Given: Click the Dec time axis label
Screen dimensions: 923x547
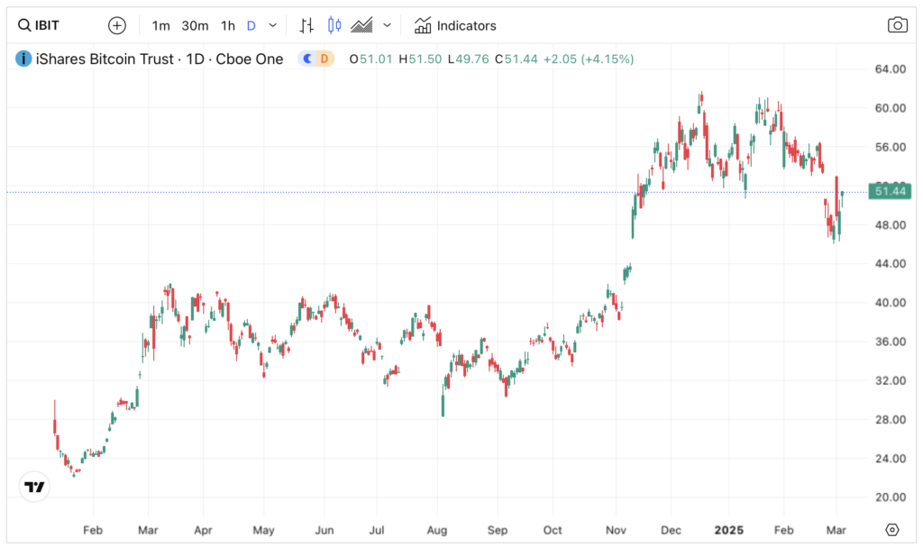Looking at the screenshot, I should 671,530.
